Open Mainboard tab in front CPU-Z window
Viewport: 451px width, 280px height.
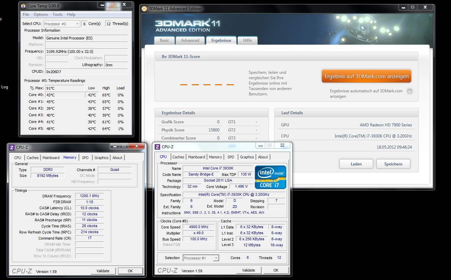click(197, 157)
